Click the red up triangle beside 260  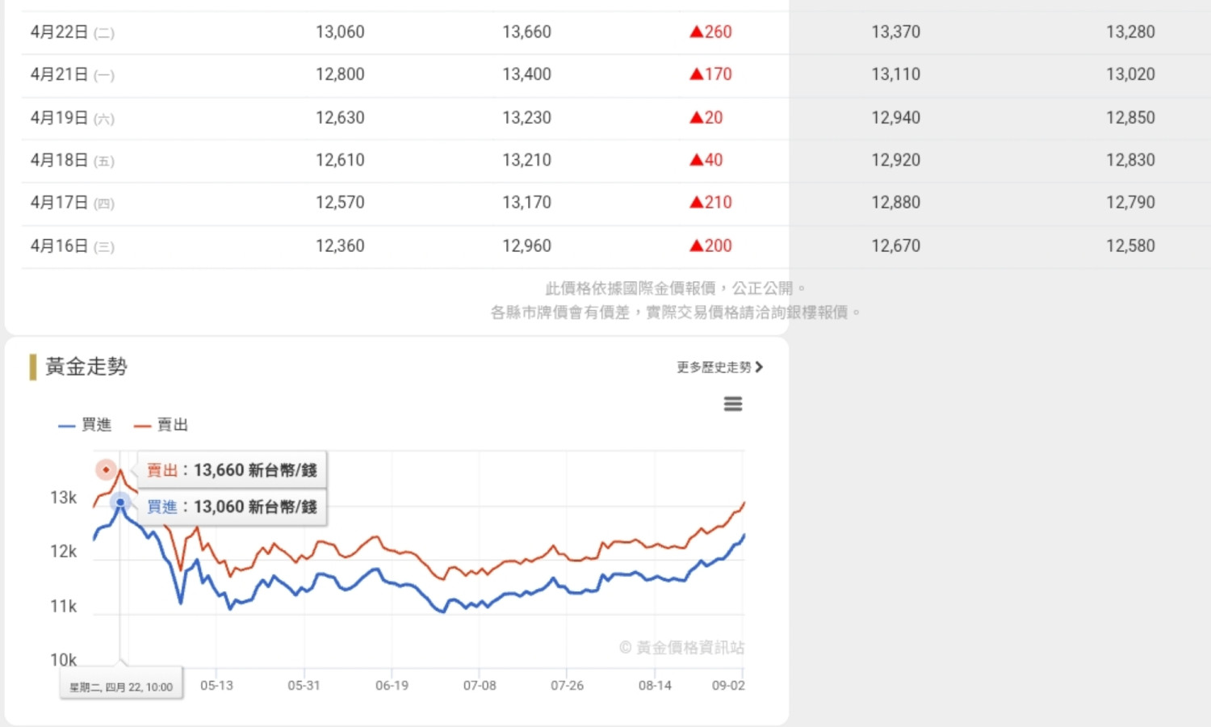point(696,32)
